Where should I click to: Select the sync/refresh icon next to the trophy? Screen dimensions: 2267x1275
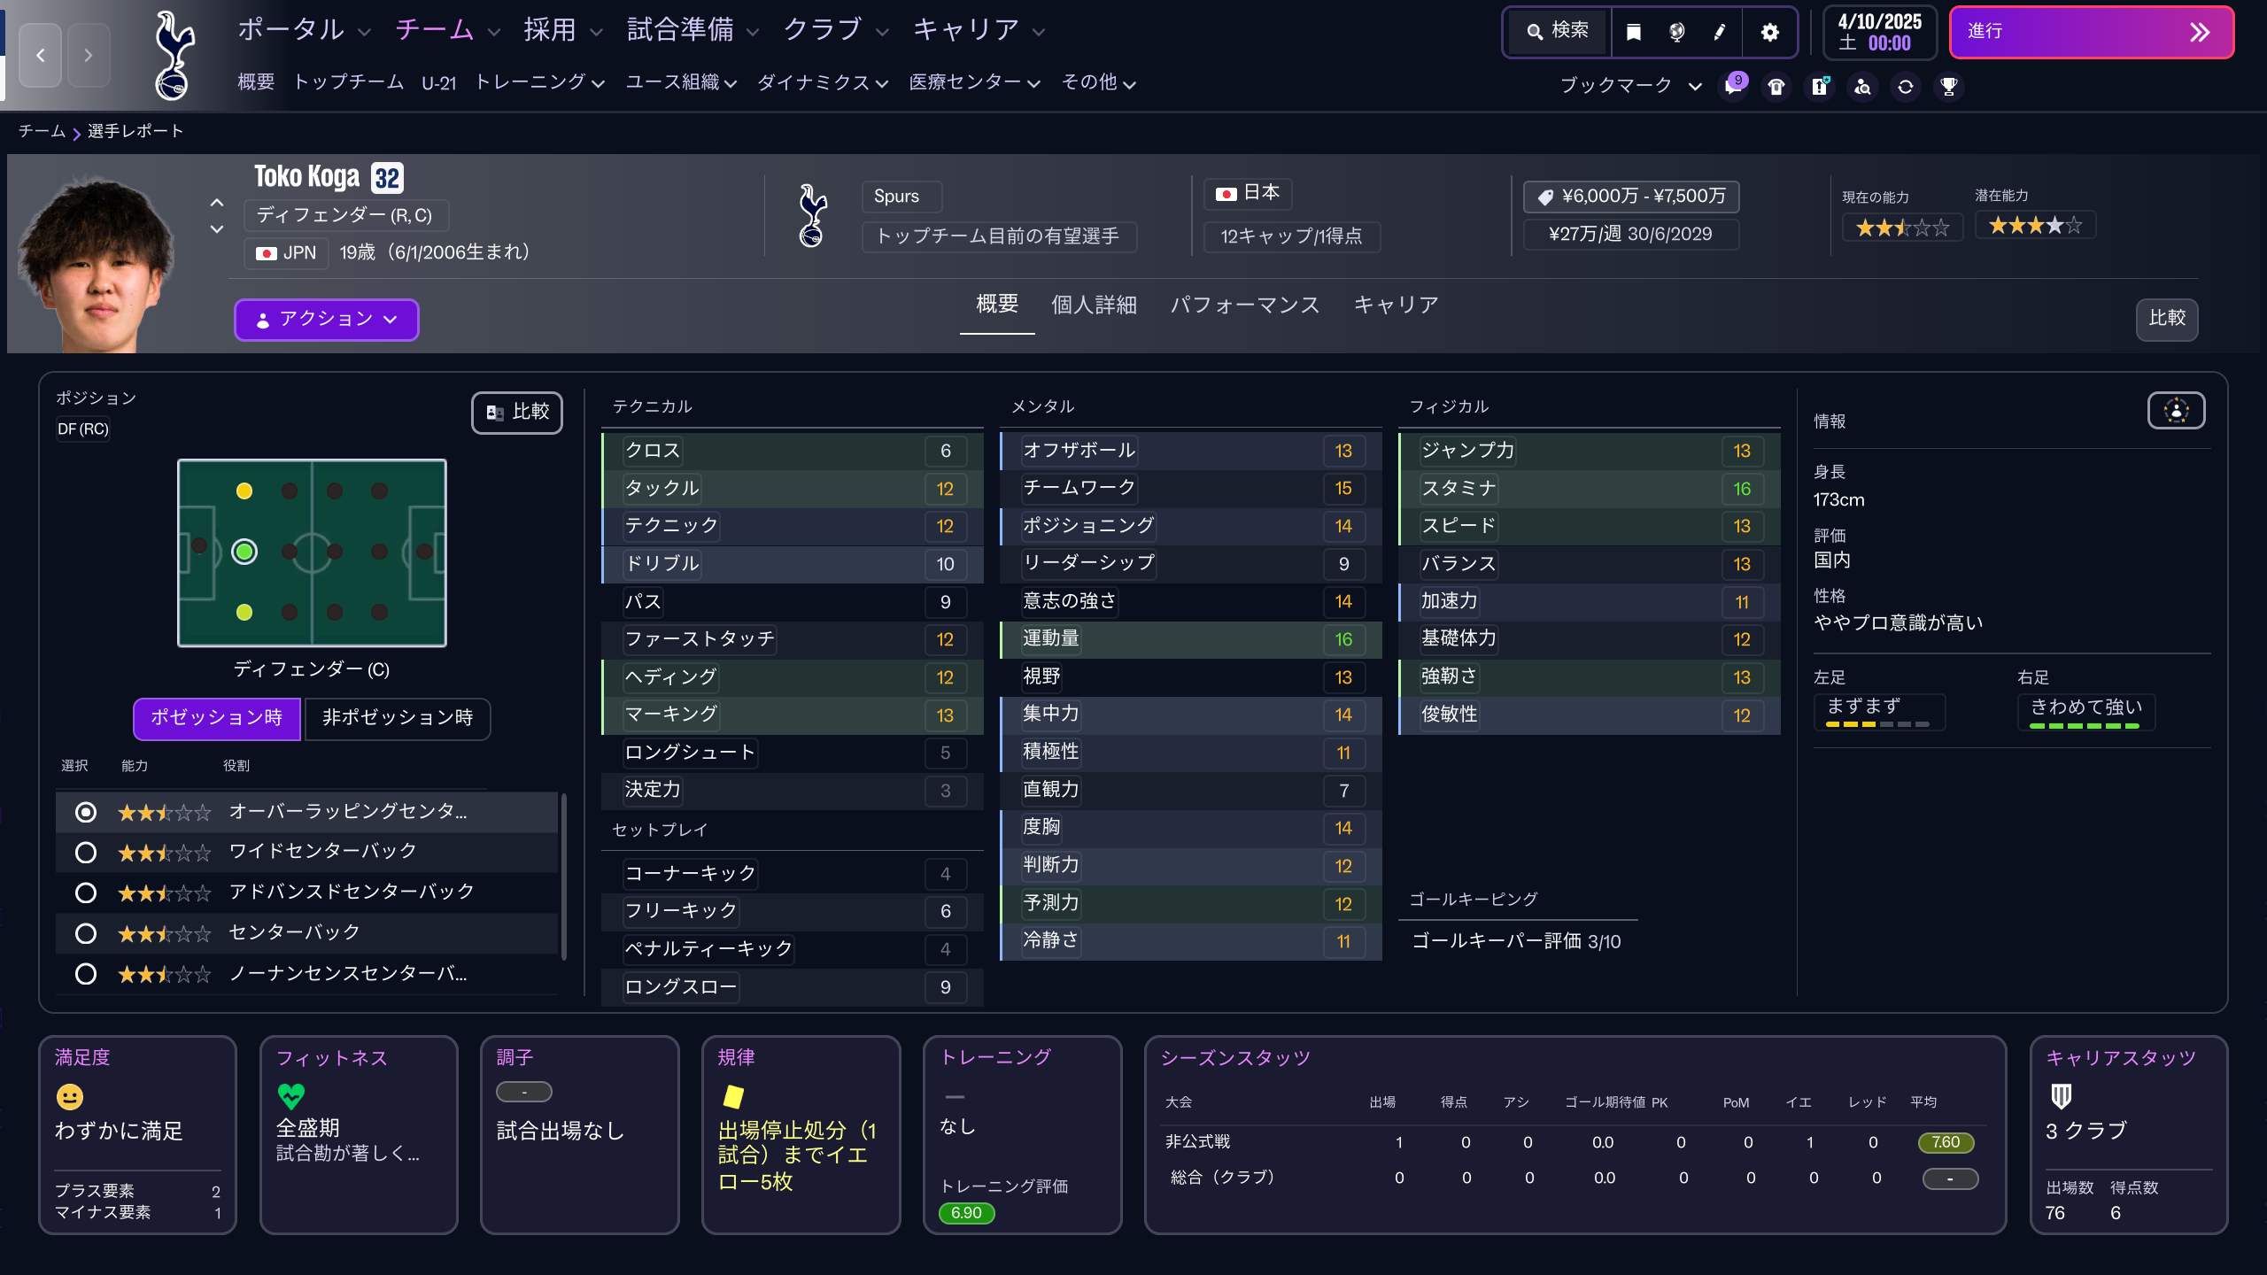click(1905, 86)
